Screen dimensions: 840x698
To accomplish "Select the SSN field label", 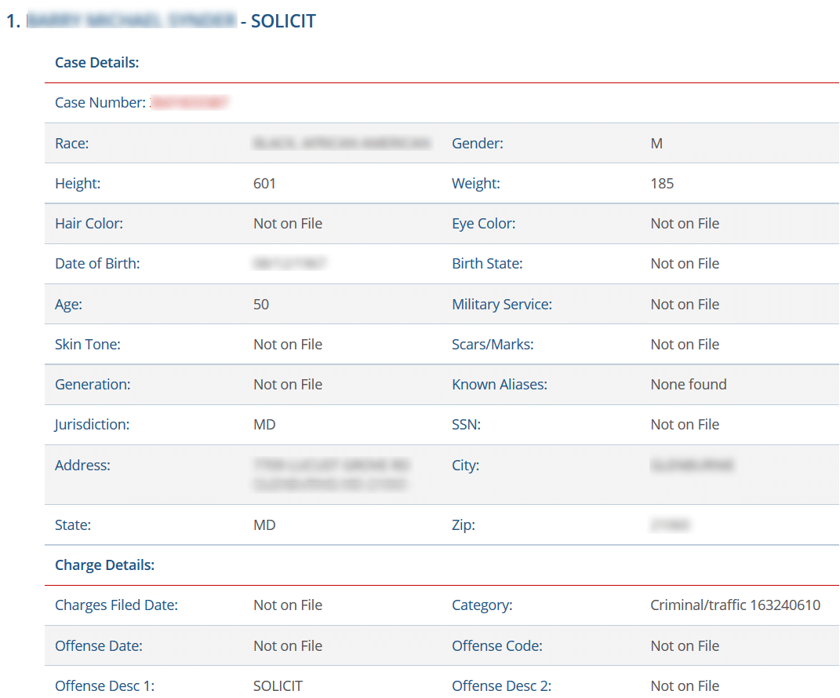I will point(466,424).
